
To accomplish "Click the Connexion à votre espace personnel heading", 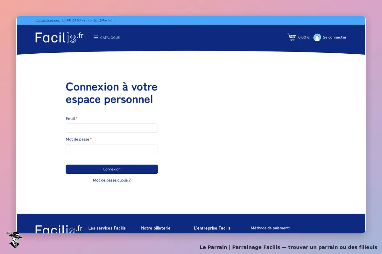I will [x=112, y=93].
